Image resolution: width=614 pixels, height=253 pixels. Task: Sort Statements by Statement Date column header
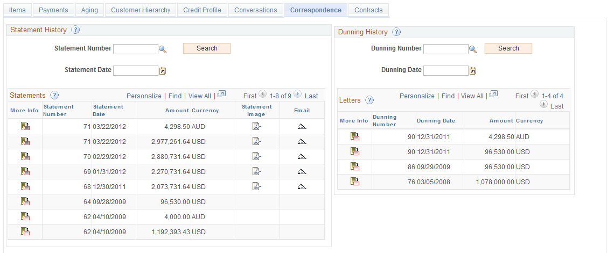(x=108, y=111)
